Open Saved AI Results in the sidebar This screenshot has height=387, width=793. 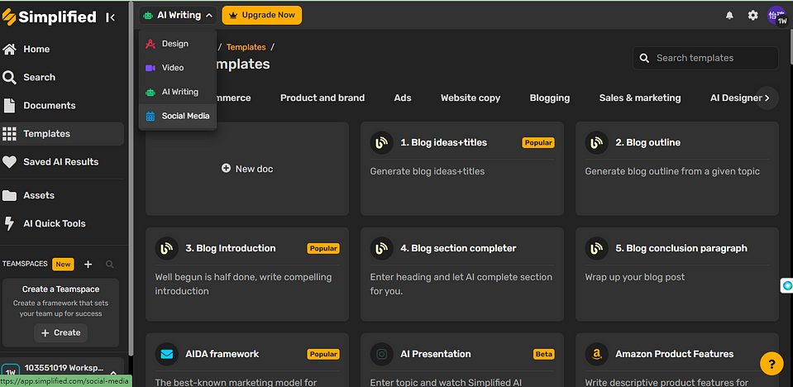pos(60,162)
